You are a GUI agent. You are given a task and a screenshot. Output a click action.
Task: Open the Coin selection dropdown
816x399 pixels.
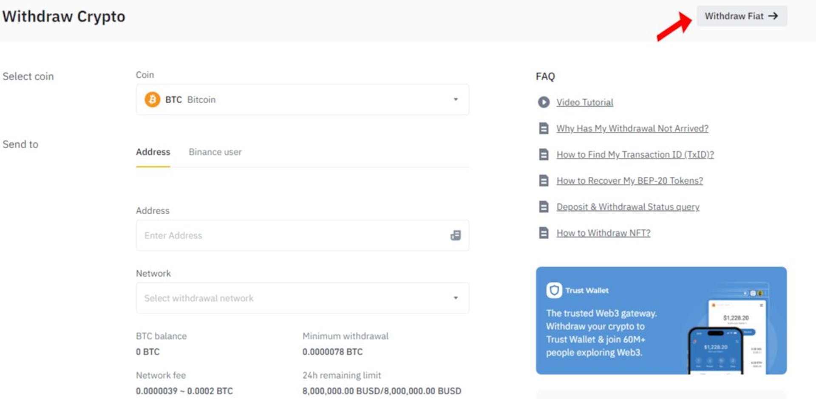302,99
